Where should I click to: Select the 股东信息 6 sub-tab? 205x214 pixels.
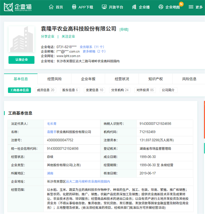coord(70,90)
